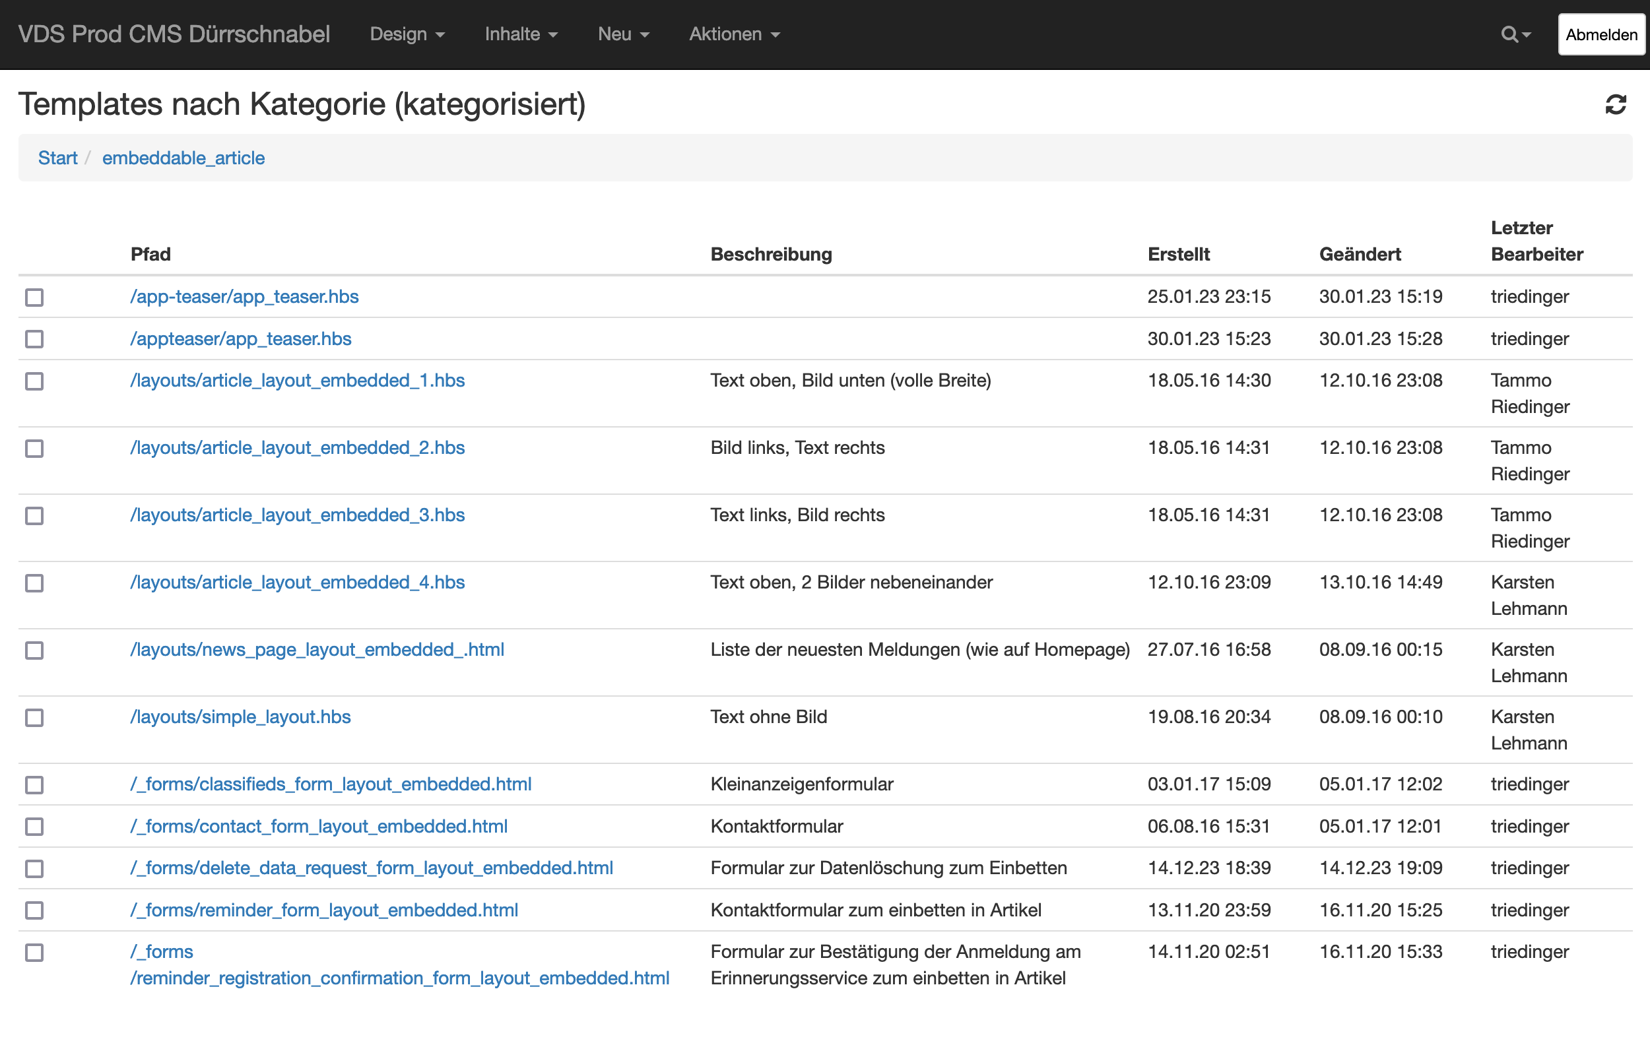Check the reminder_form_layout_embedded.html row
Screen dimensions: 1650x1049
pos(34,910)
